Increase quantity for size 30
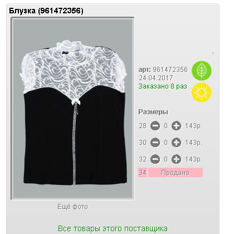Image resolution: width=229 pixels, height=234 pixels. tap(176, 143)
